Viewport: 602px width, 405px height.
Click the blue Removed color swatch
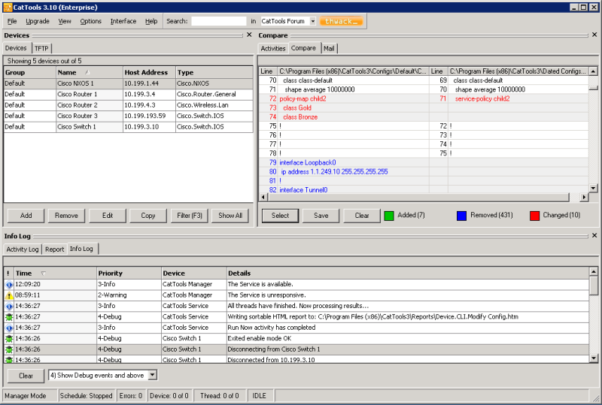click(461, 216)
